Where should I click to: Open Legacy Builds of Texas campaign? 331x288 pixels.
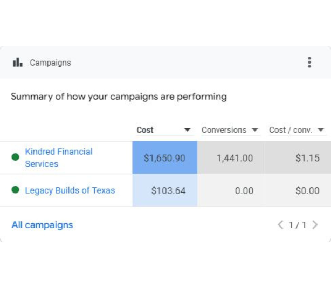[x=70, y=190]
